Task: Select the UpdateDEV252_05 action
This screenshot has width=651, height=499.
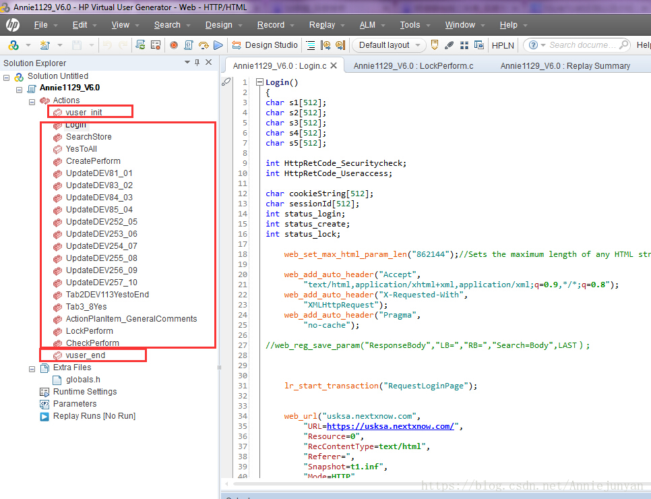Action: coord(102,221)
